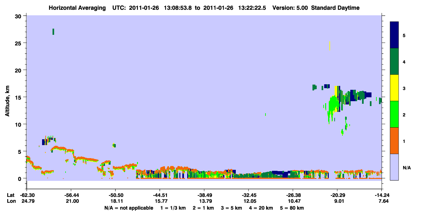Click the yellow streak near 25 km altitude
Viewport: 424px width, 217px height.
coord(330,46)
